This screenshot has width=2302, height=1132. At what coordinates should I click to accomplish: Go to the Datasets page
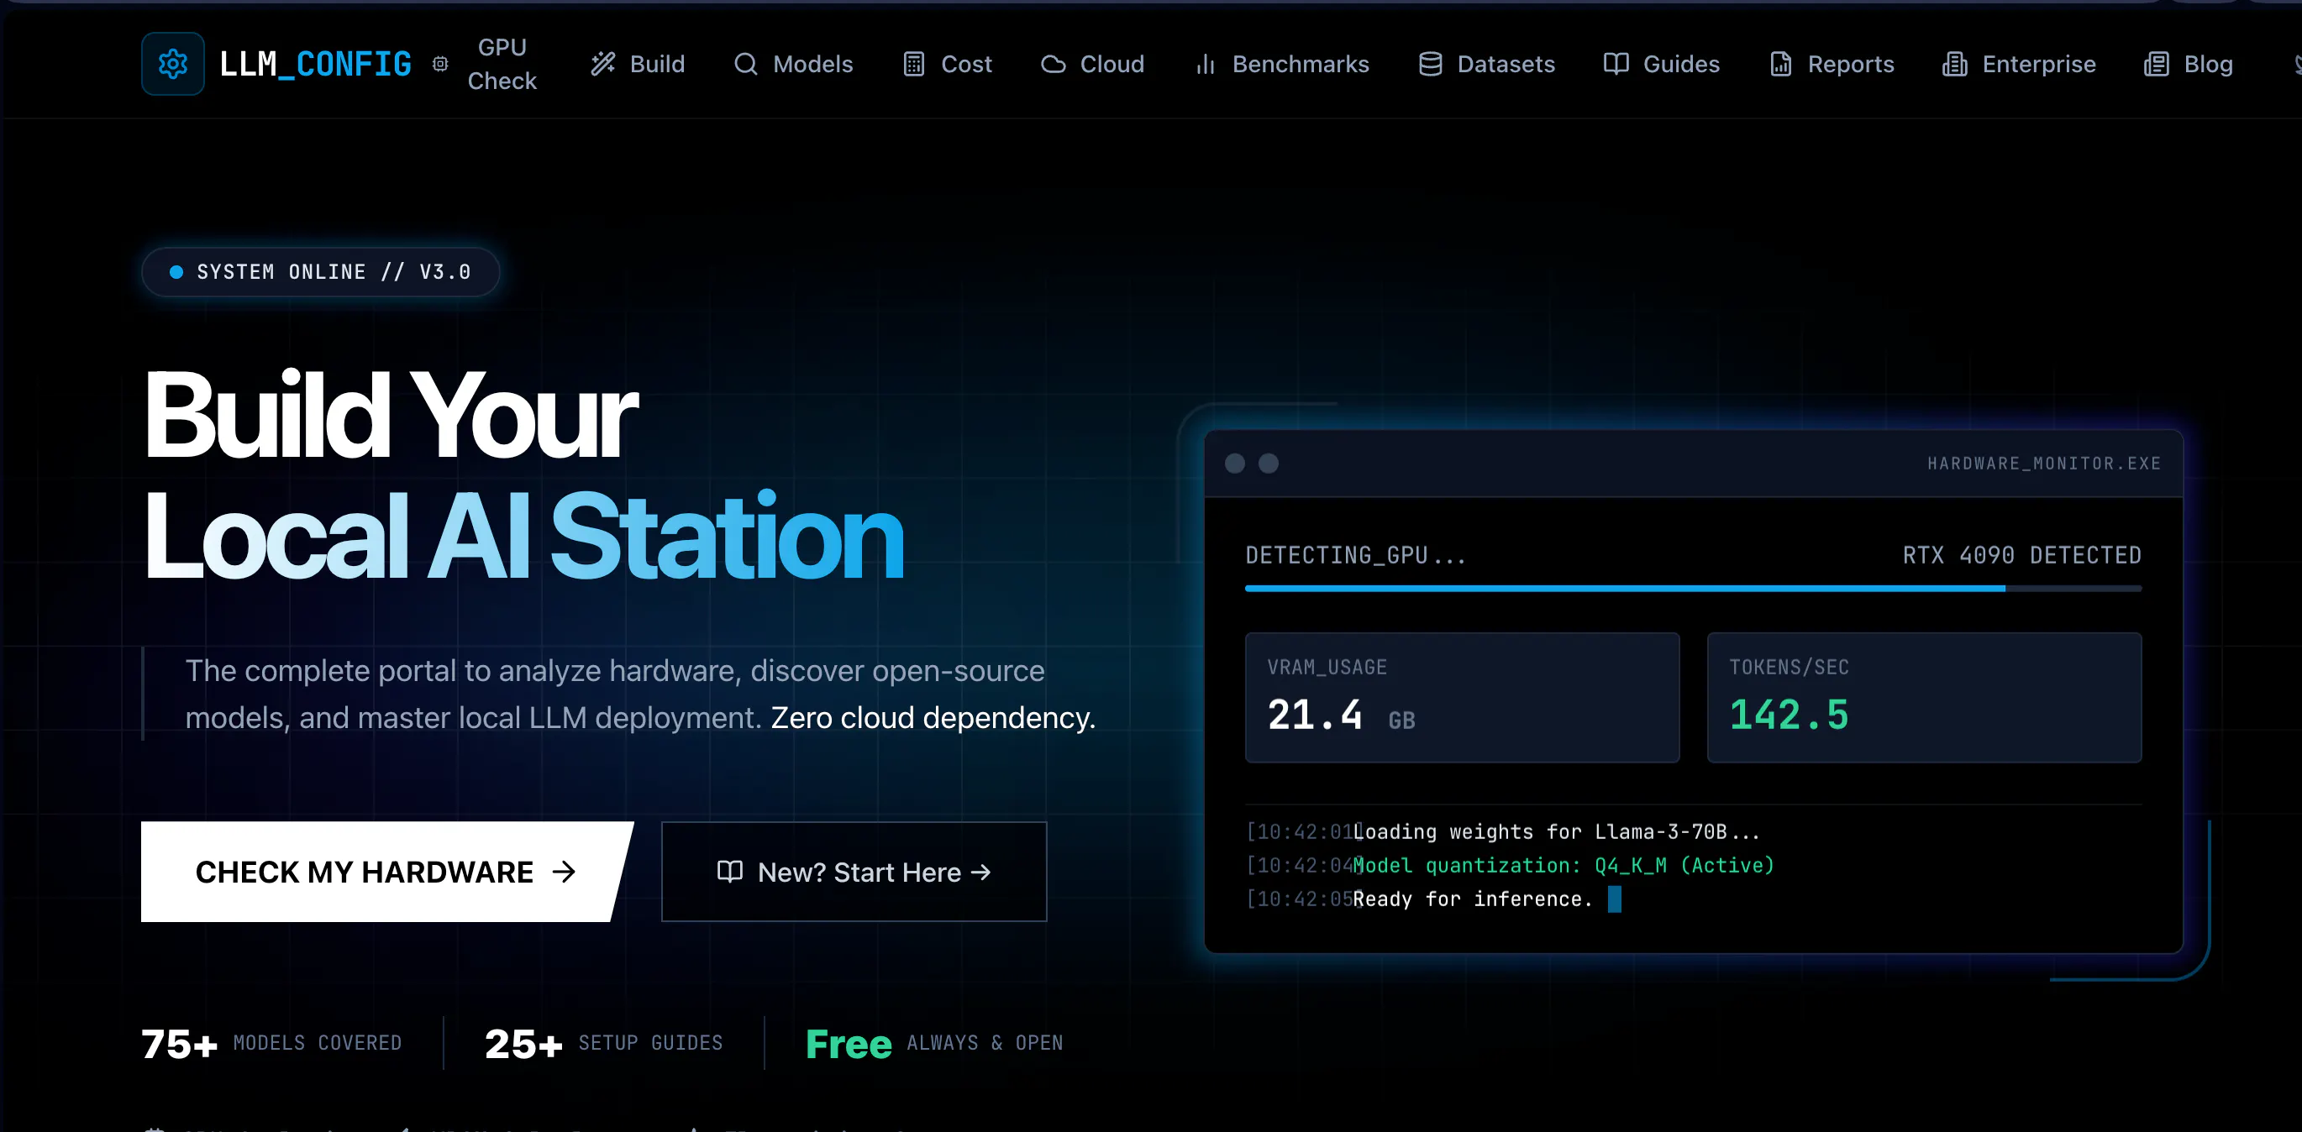point(1506,65)
